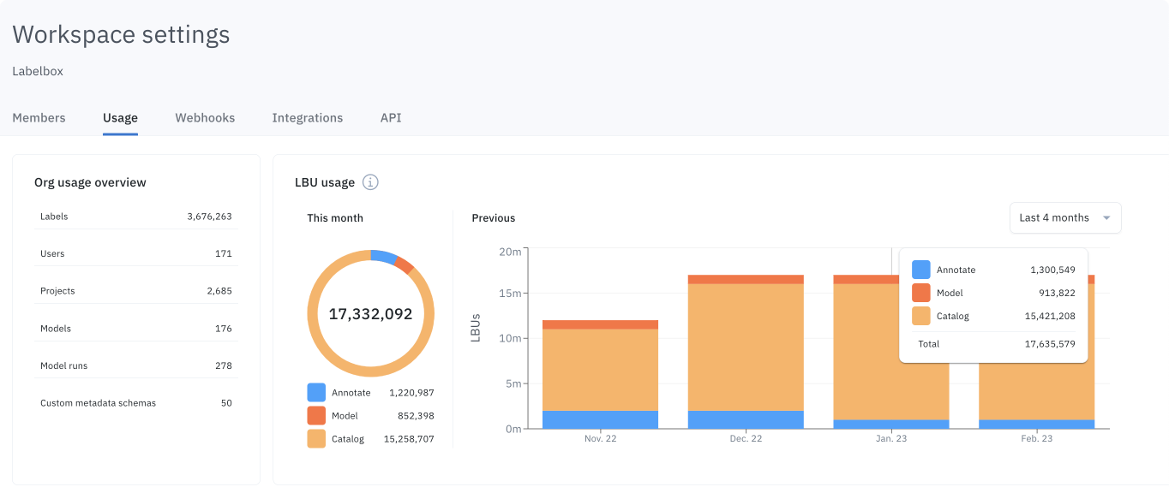
Task: Click the tooltip Total value 17,635,579
Action: click(x=1050, y=344)
